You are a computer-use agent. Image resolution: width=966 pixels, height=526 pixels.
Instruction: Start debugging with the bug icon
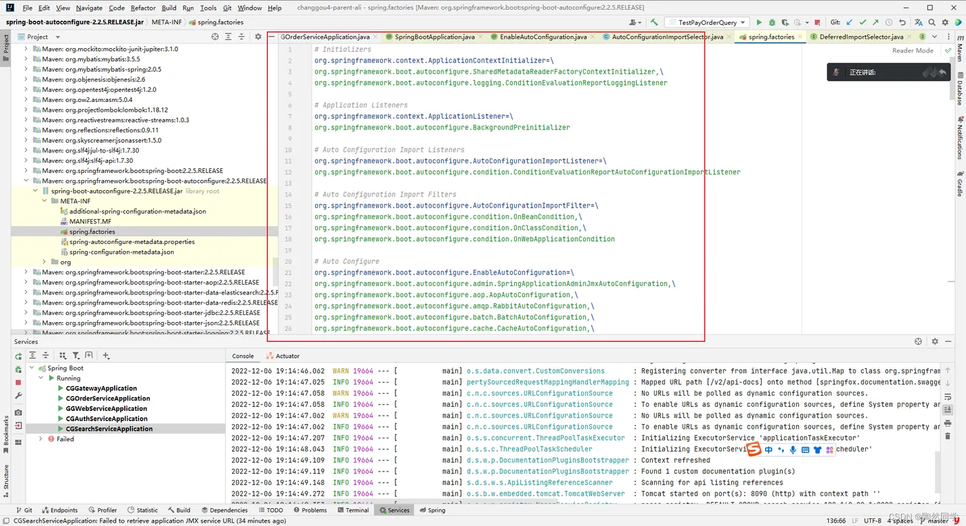(x=772, y=23)
